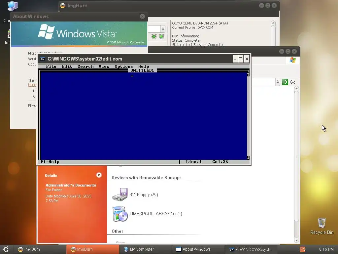Open the start menu logo on taskbar
The image size is (338, 254).
(6, 249)
